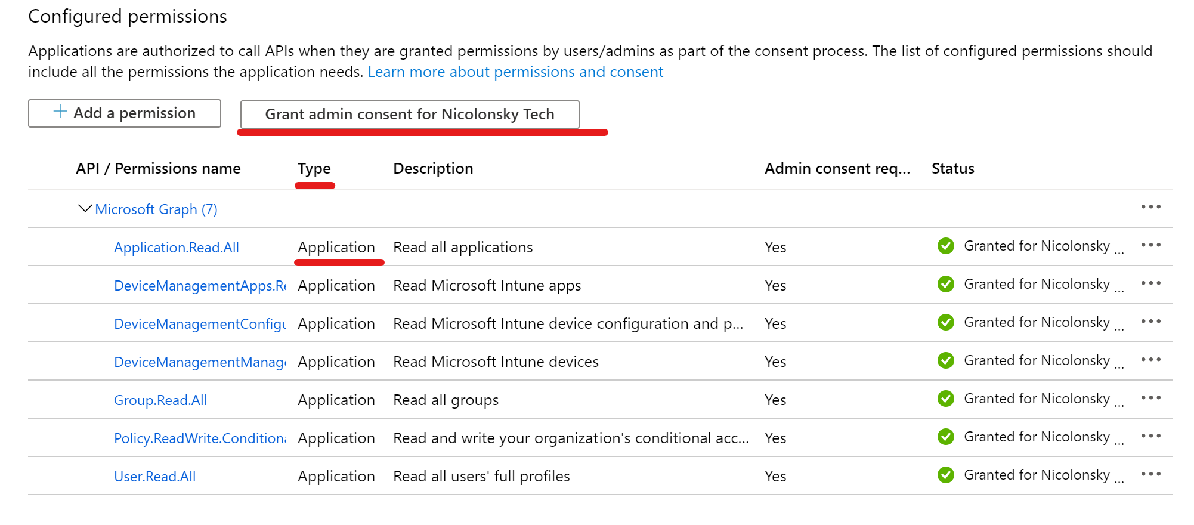Click Yes in Application.Read.All row
The image size is (1194, 525).
pyautogui.click(x=775, y=248)
